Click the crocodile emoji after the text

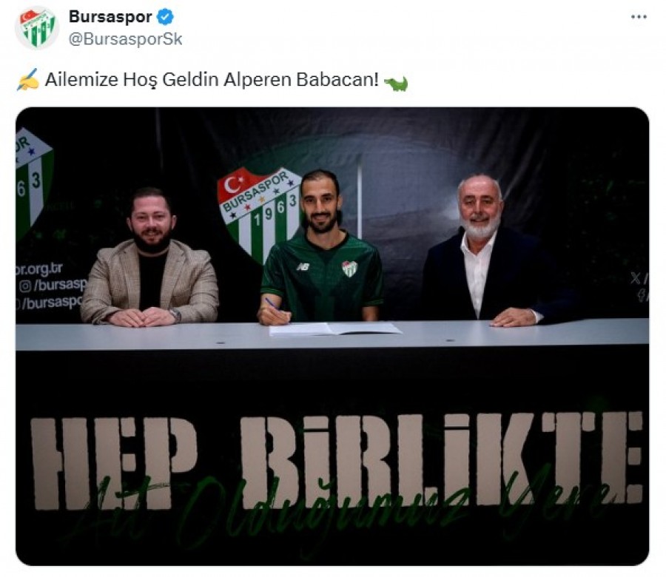tap(396, 83)
